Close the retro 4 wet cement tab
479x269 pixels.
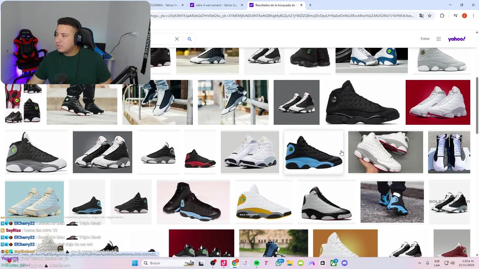[242, 5]
